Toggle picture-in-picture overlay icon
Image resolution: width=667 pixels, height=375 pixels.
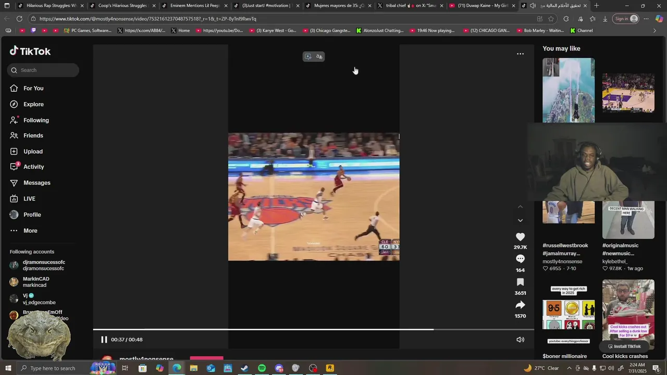308,56
